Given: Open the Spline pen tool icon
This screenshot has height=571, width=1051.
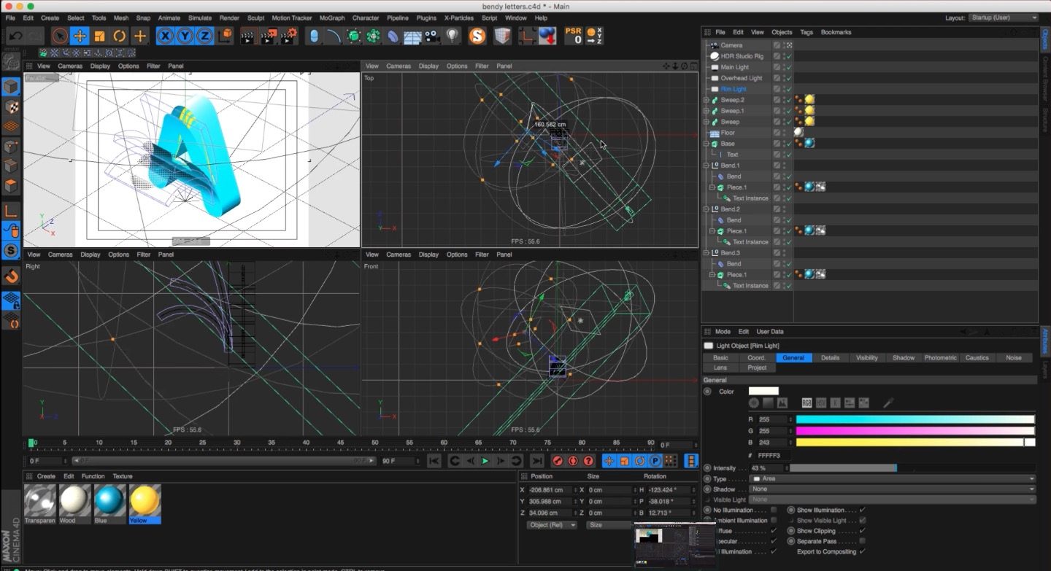Looking at the screenshot, I should coord(334,36).
